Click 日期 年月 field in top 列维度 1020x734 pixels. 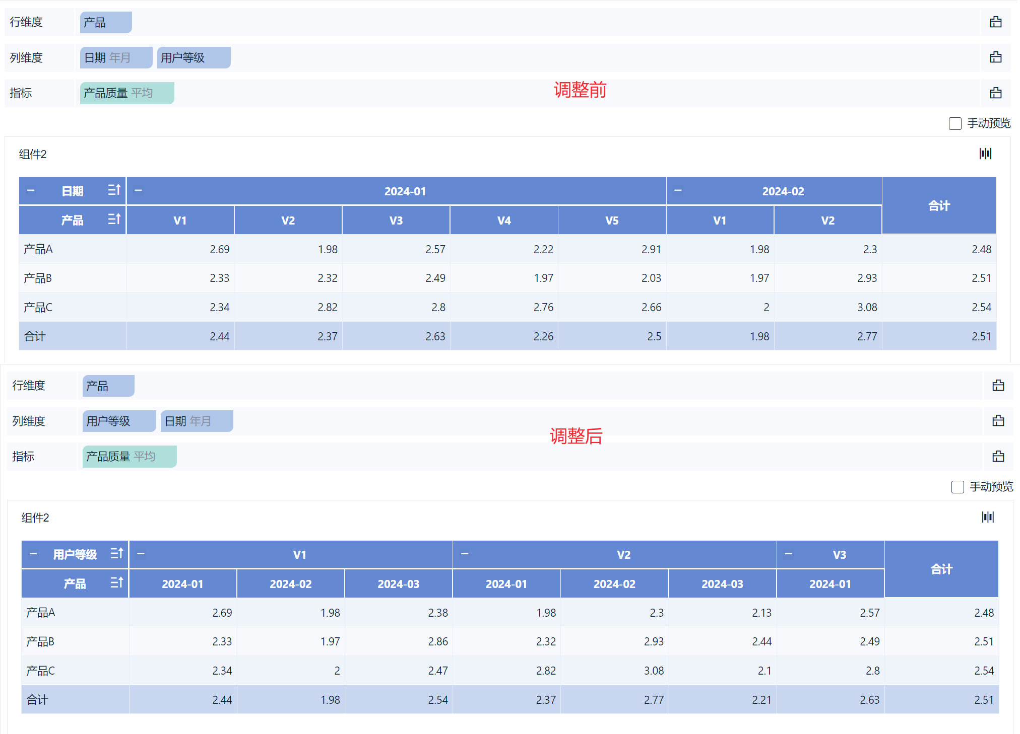[116, 58]
